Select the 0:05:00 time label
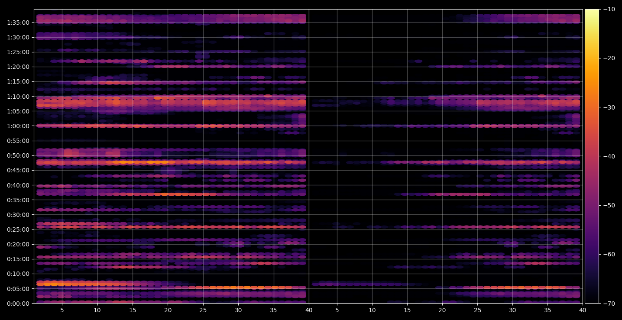 [18, 288]
